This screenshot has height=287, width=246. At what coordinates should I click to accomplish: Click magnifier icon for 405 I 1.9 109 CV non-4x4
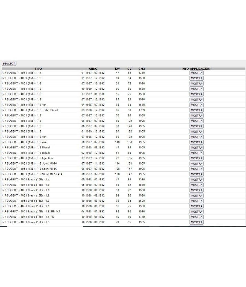pos(3,121)
